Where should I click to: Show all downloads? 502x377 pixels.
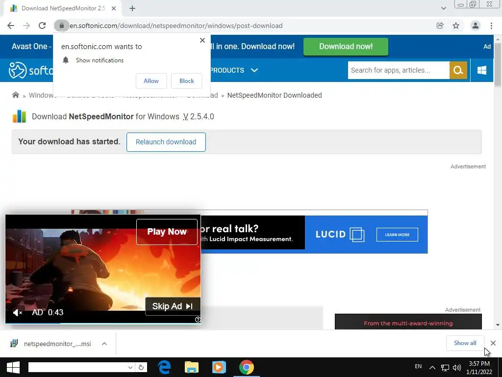(465, 343)
